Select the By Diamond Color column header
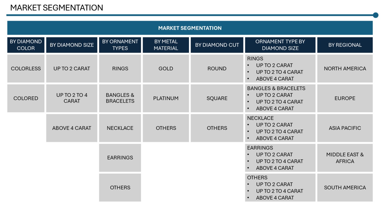The width and height of the screenshot is (381, 209). [x=26, y=45]
